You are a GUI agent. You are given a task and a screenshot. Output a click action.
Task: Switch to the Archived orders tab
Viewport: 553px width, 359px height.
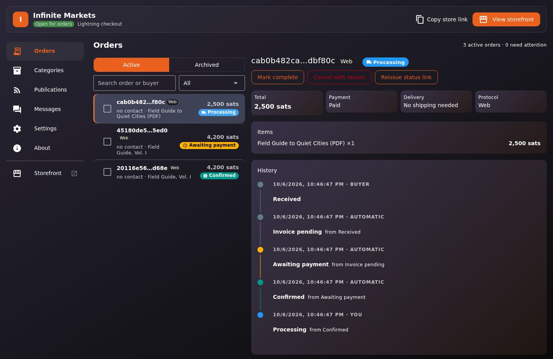[x=207, y=65]
